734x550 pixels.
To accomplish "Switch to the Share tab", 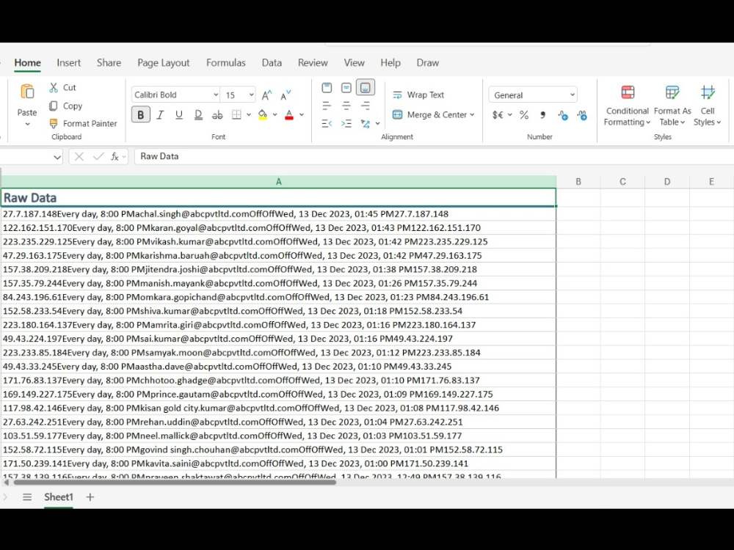I will pyautogui.click(x=109, y=62).
